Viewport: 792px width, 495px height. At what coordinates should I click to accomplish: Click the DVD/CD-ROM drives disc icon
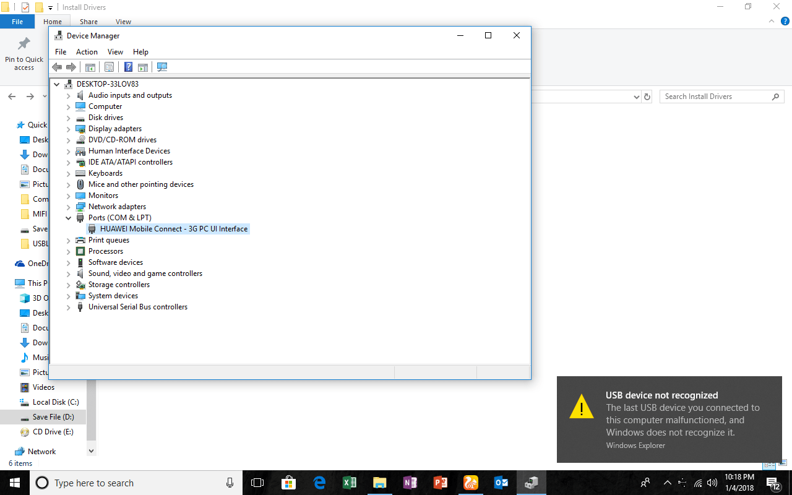coord(80,140)
